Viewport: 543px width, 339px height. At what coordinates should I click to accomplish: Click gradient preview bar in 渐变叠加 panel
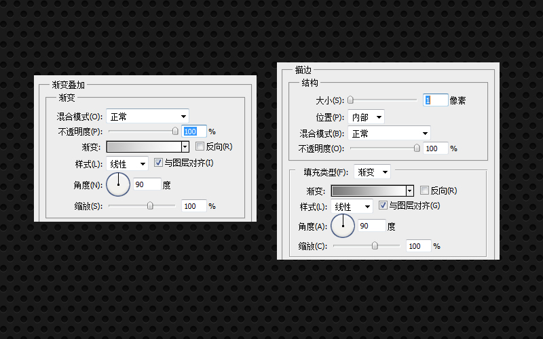(143, 146)
